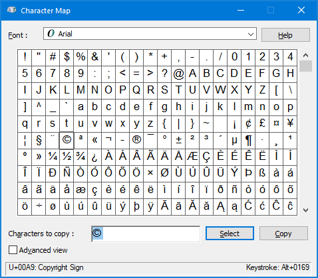Click the Euro-style yen ¥ symbol
Image resolution: width=318 pixels, height=278 pixels.
click(x=290, y=124)
